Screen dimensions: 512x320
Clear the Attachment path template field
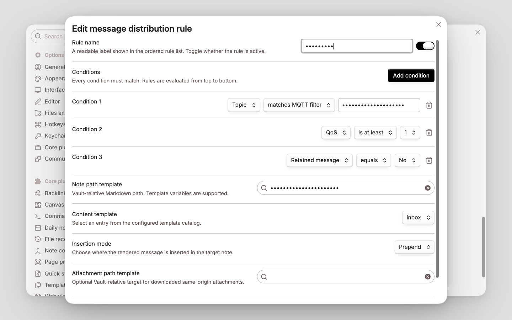click(428, 277)
